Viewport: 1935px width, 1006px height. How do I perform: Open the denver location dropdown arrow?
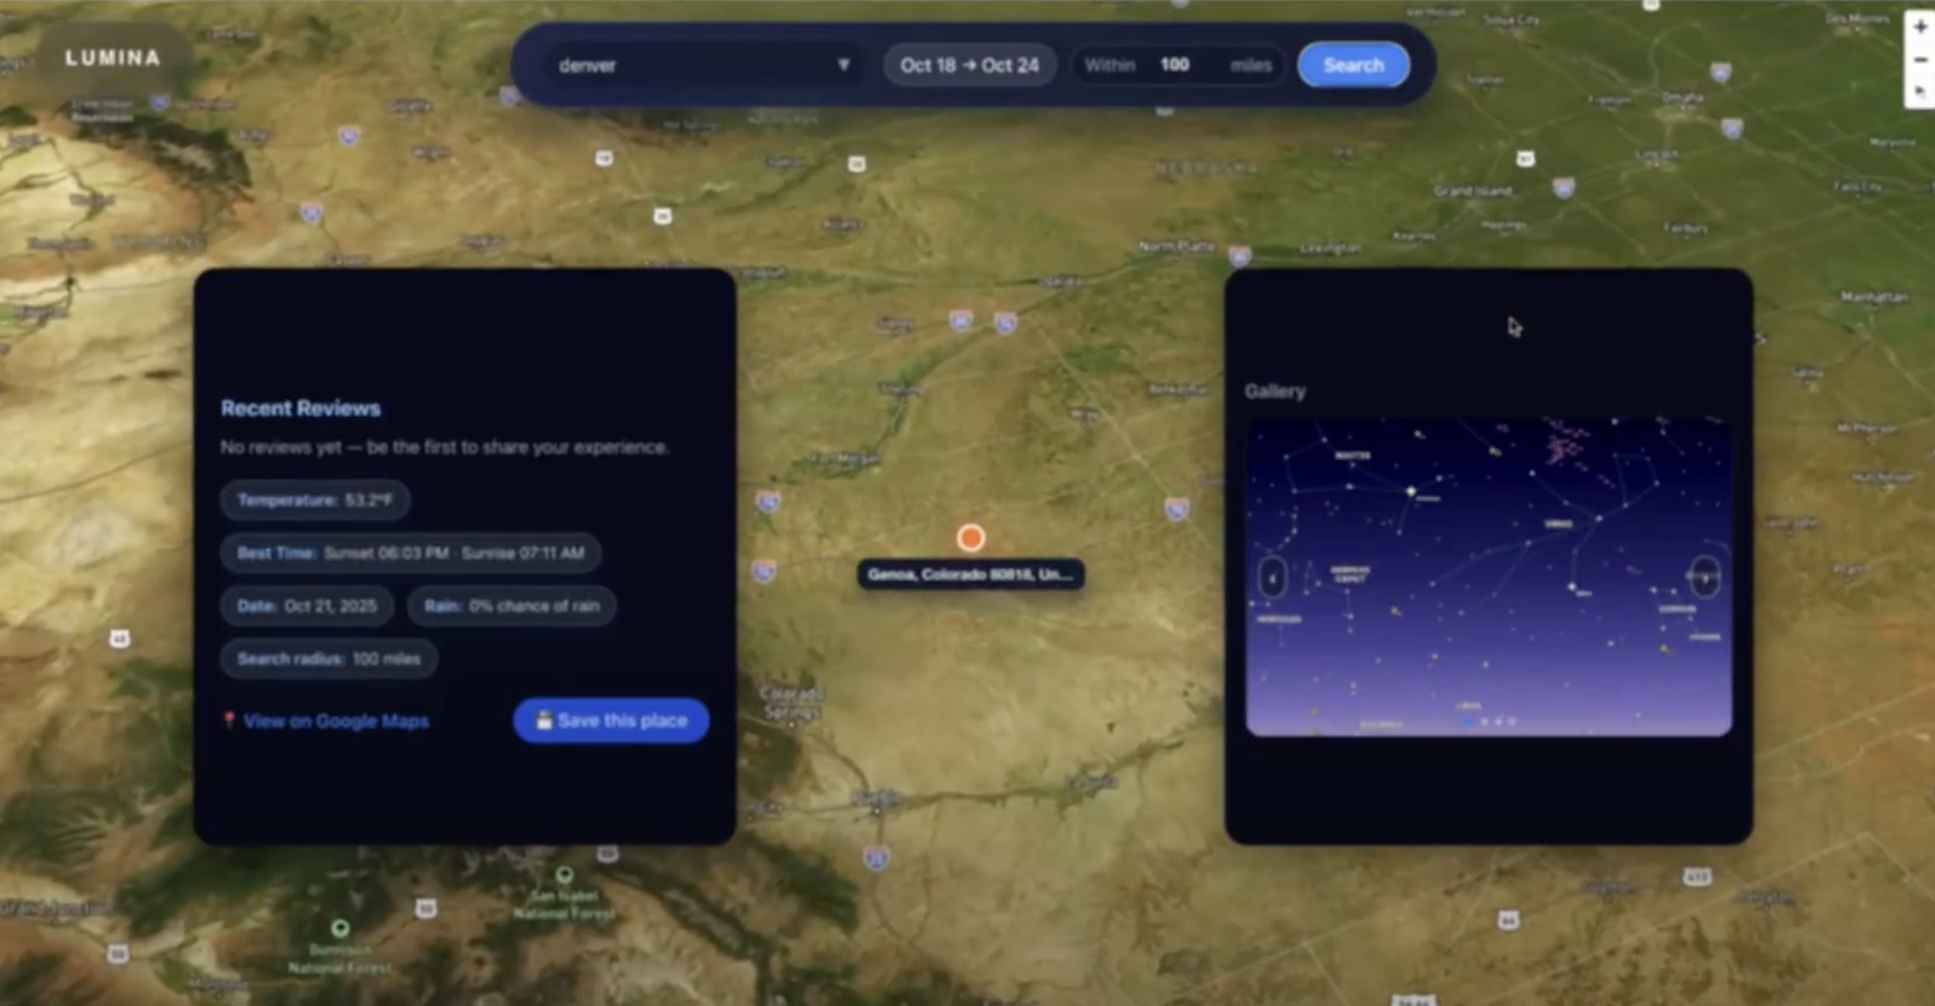pos(843,65)
